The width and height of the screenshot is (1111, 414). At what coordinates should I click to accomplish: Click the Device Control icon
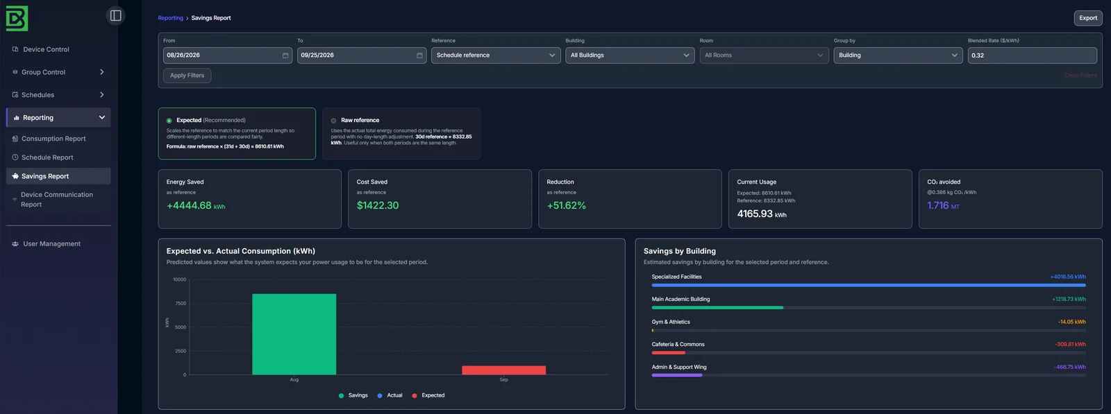point(15,49)
